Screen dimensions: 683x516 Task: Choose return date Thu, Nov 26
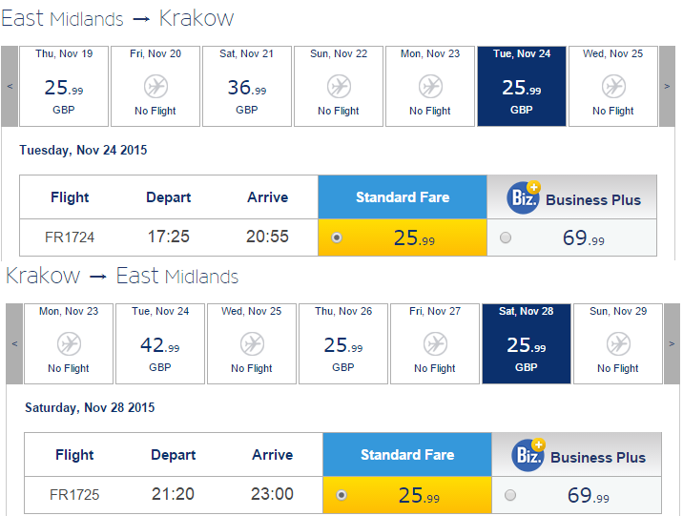[x=343, y=344]
